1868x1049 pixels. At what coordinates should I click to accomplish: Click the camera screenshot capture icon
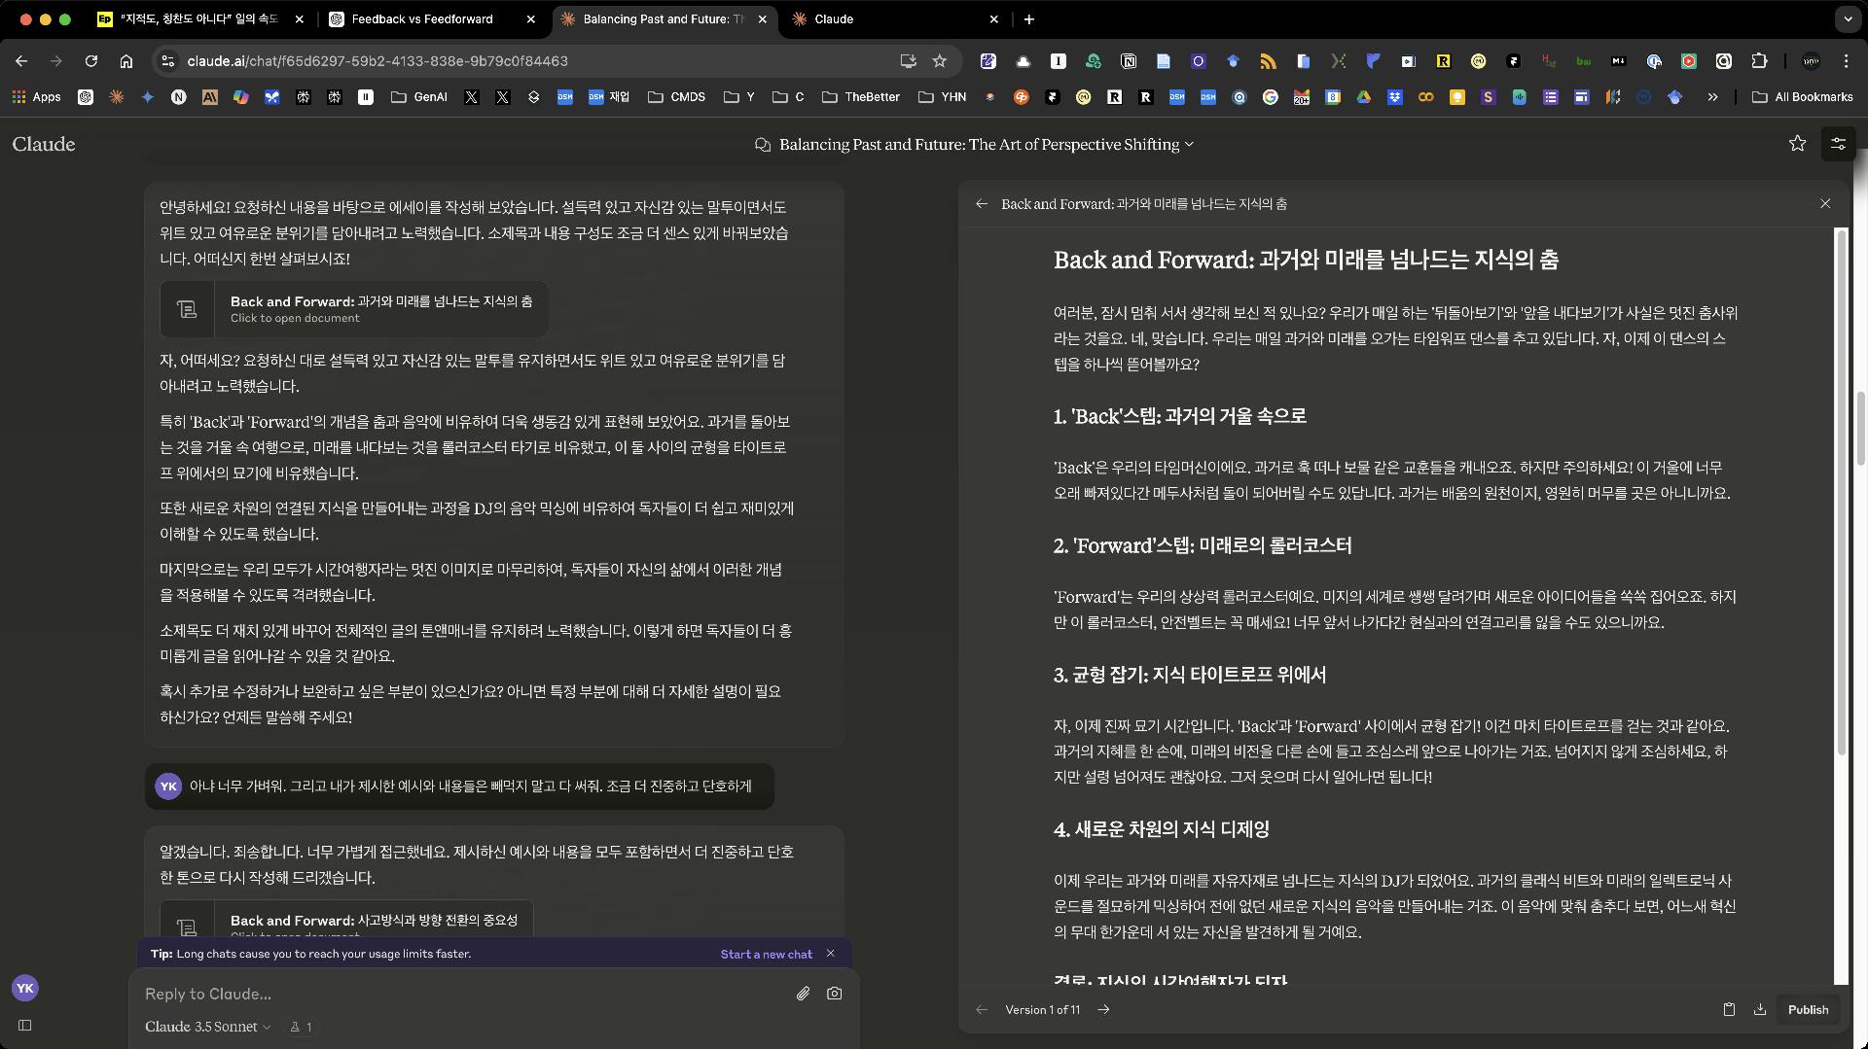click(x=834, y=994)
